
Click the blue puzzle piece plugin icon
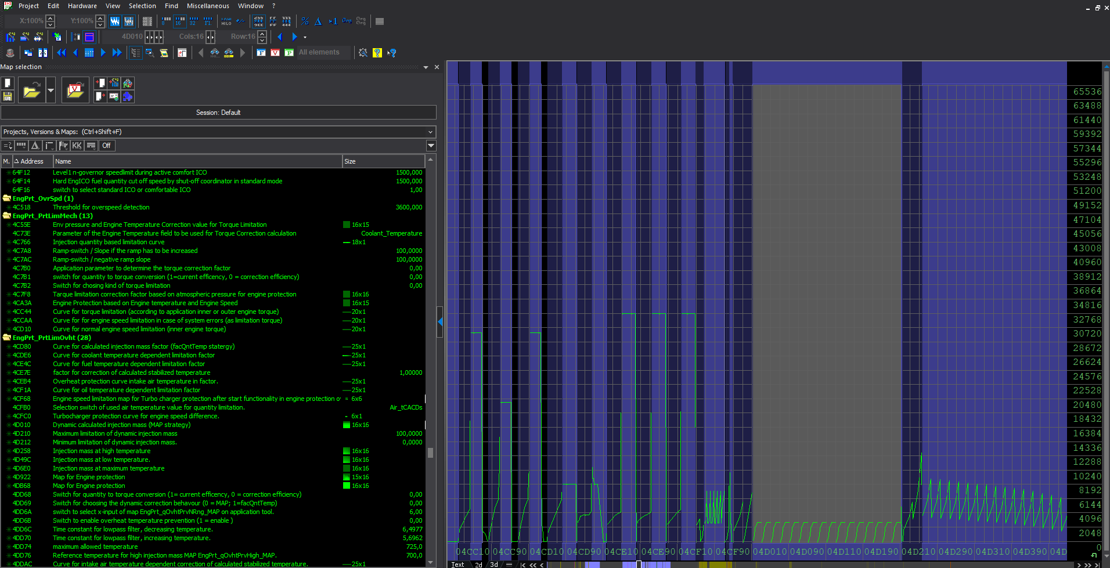128,96
